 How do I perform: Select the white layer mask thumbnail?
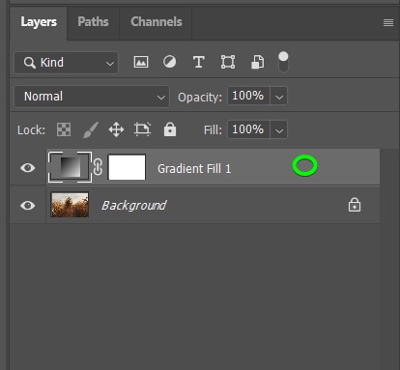127,167
